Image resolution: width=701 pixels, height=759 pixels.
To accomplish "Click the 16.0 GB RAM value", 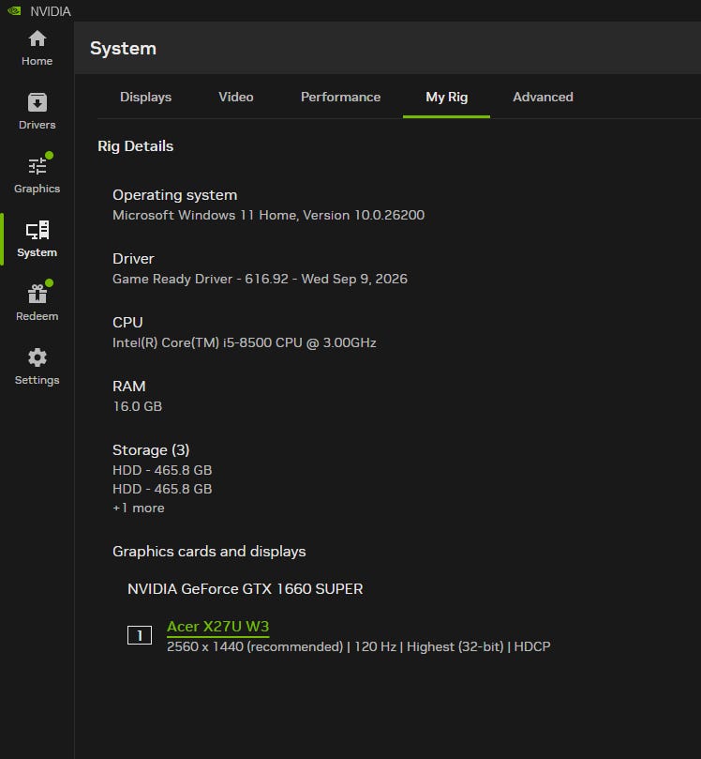I will 137,406.
